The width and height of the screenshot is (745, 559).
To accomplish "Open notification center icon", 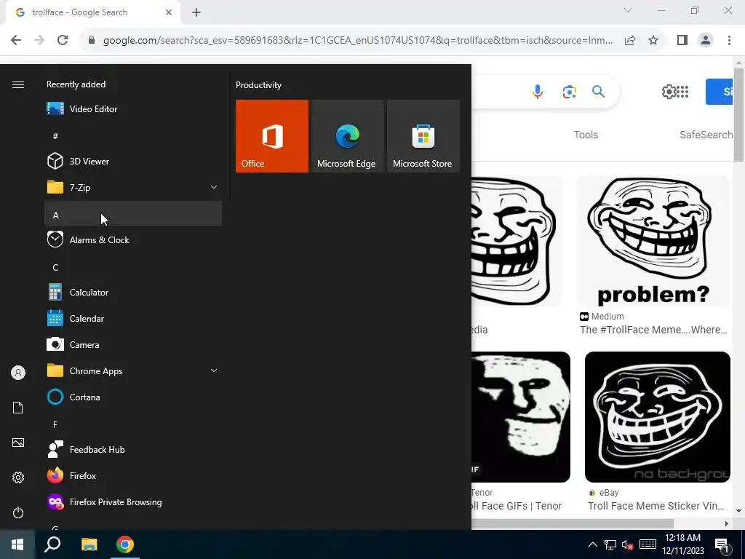I will 722,546.
